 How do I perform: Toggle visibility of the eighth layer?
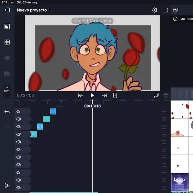click(x=19, y=165)
